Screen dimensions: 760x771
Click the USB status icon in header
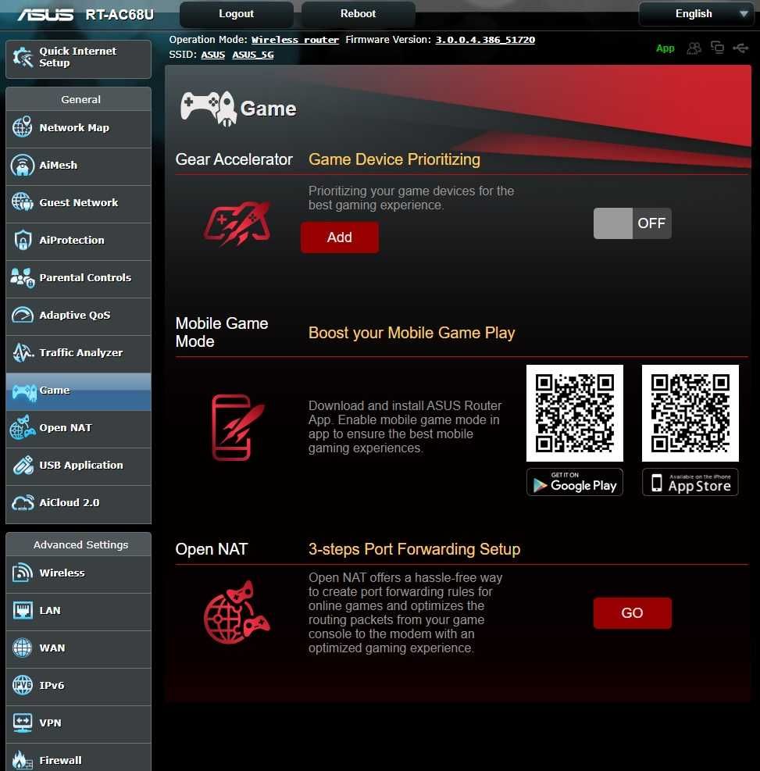click(740, 48)
